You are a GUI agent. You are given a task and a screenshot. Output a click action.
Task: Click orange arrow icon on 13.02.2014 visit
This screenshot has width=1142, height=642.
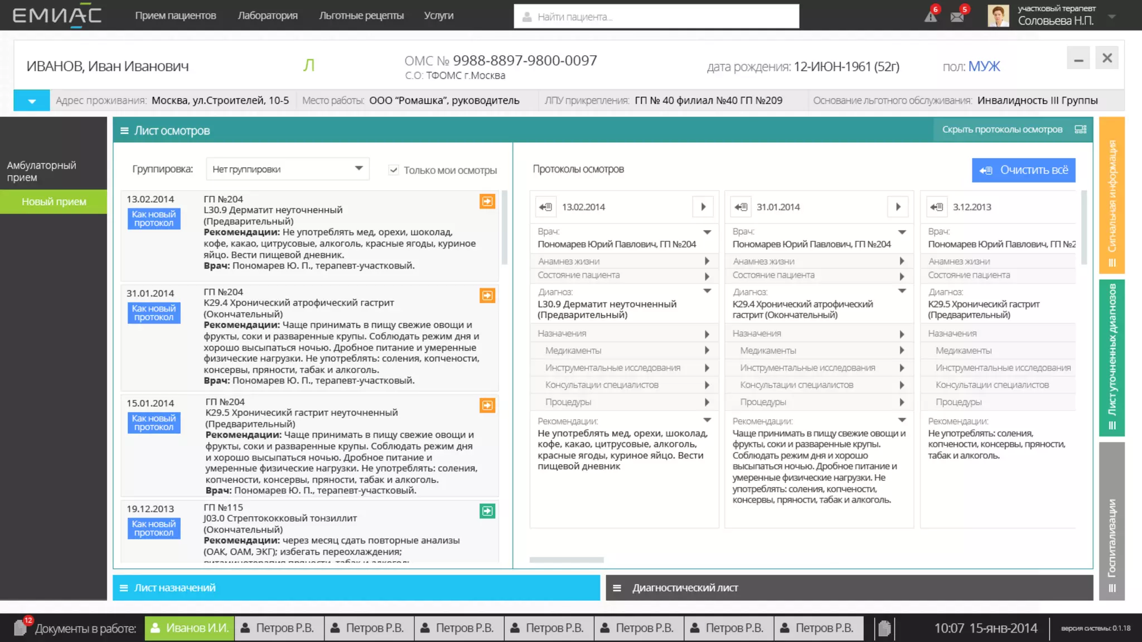point(487,202)
